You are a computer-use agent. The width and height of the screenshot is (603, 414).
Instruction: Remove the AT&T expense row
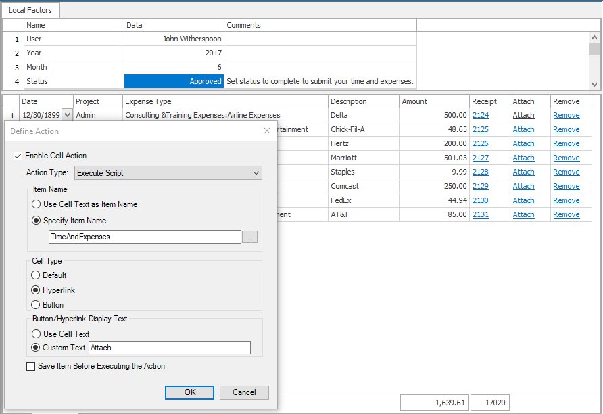[566, 214]
